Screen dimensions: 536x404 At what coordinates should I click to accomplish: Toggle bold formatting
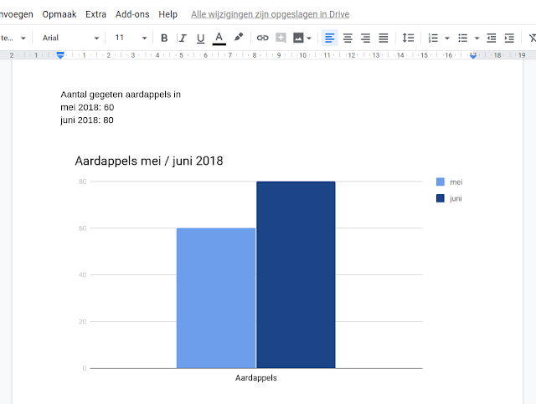(164, 38)
